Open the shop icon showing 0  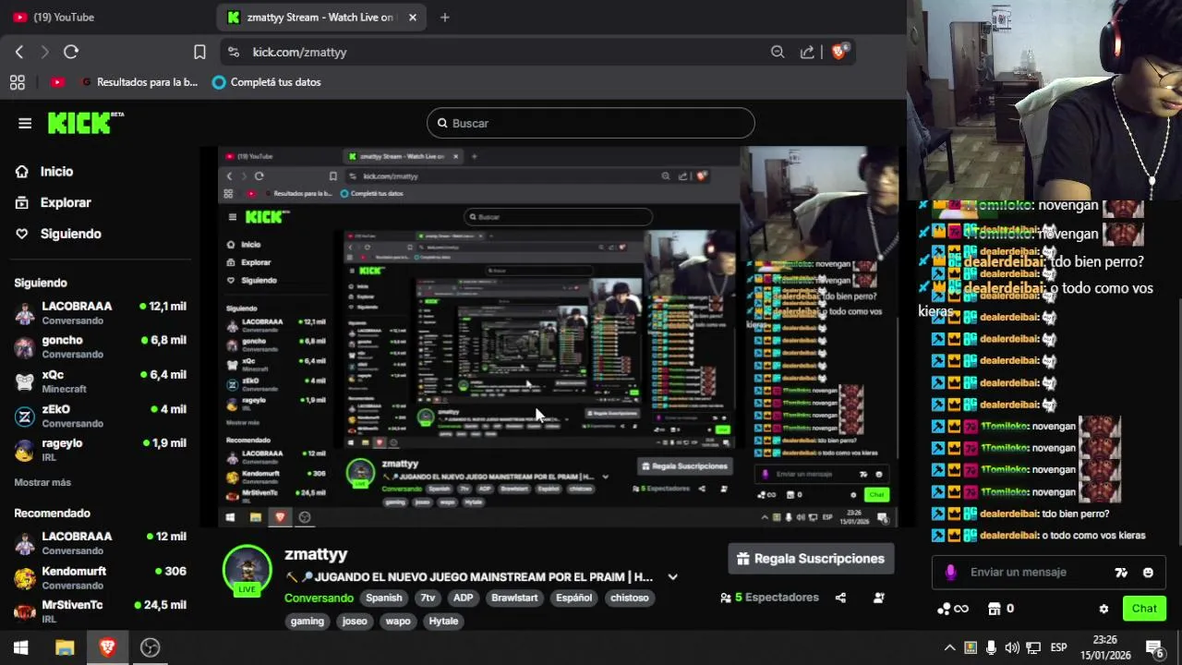click(1000, 609)
